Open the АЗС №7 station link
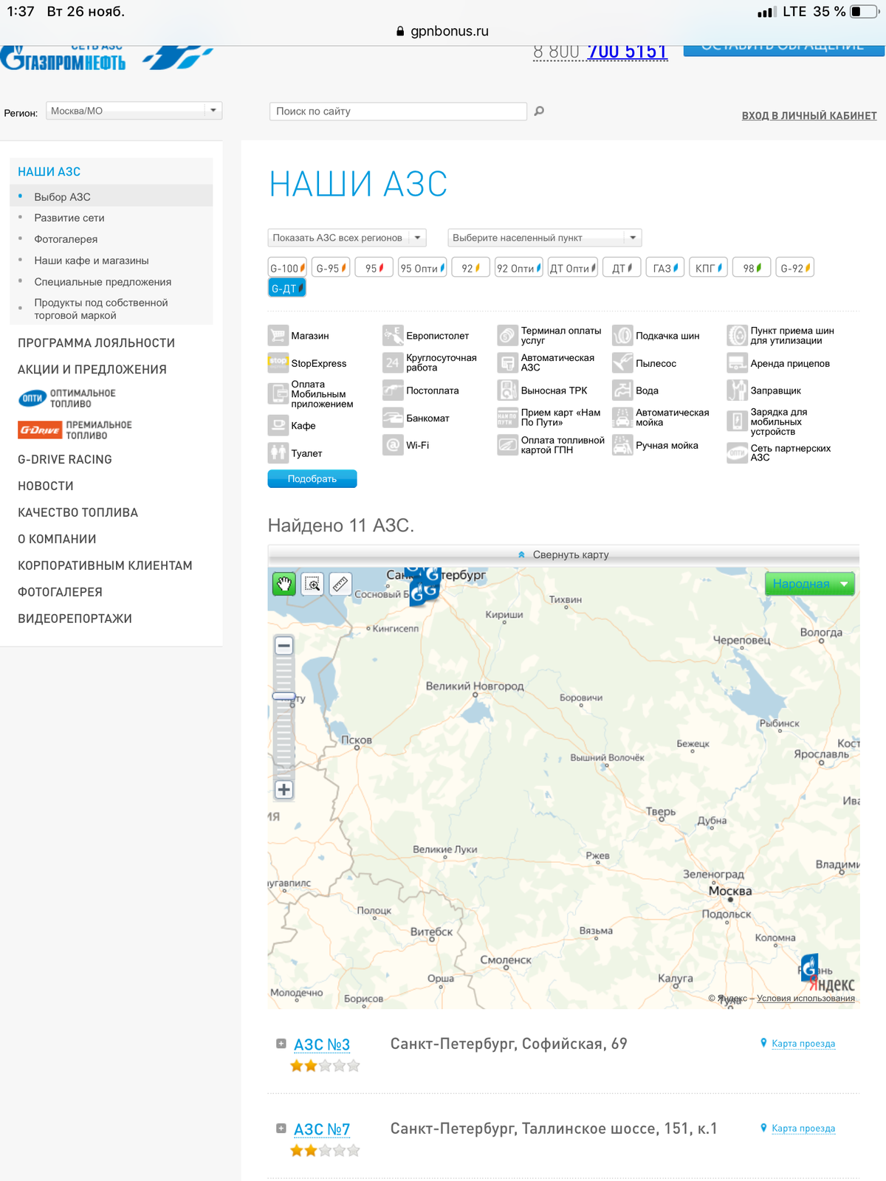 tap(322, 1129)
